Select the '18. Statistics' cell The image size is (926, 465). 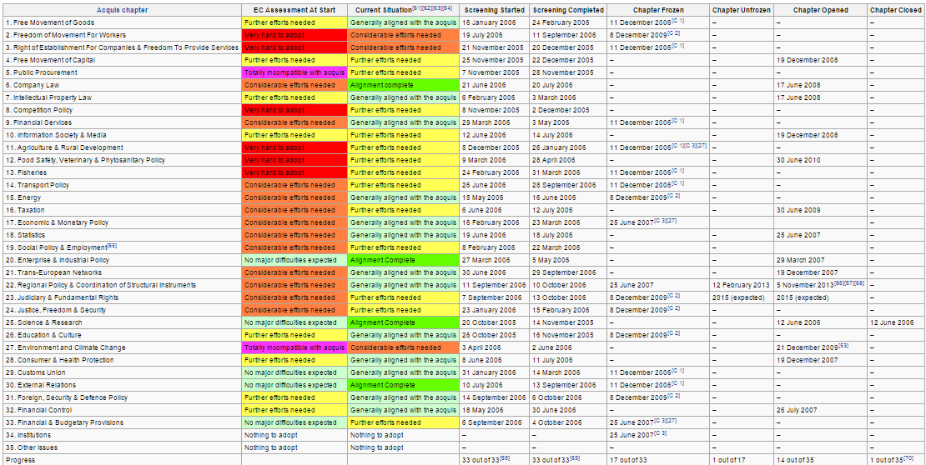(x=123, y=235)
